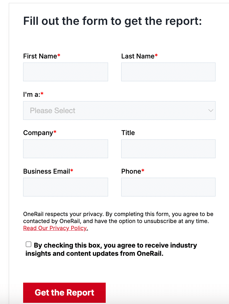229x304 pixels.
Task: Open the Read Our Privacy Policy link
Action: (55, 228)
